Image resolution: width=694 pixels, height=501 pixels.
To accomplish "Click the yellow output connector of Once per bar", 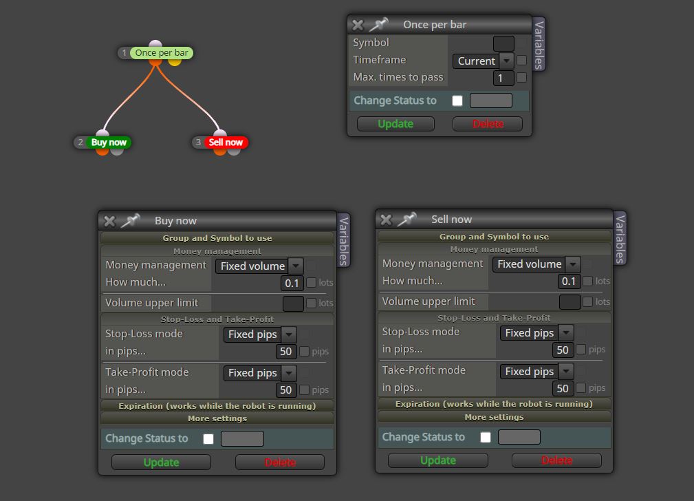I will [175, 62].
